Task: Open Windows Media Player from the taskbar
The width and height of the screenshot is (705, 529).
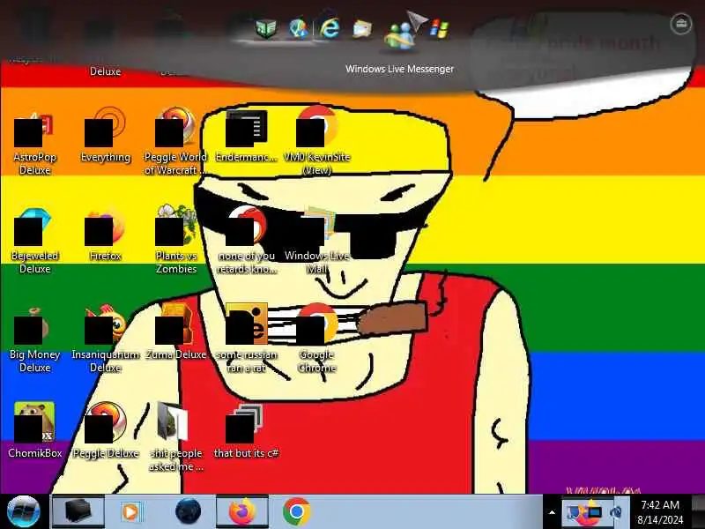Action: pyautogui.click(x=130, y=511)
